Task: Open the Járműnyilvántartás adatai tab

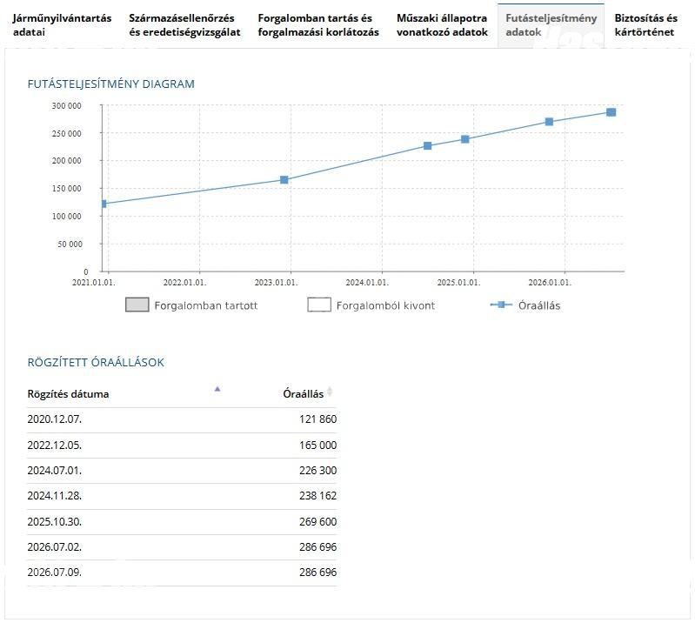Action: click(62, 25)
